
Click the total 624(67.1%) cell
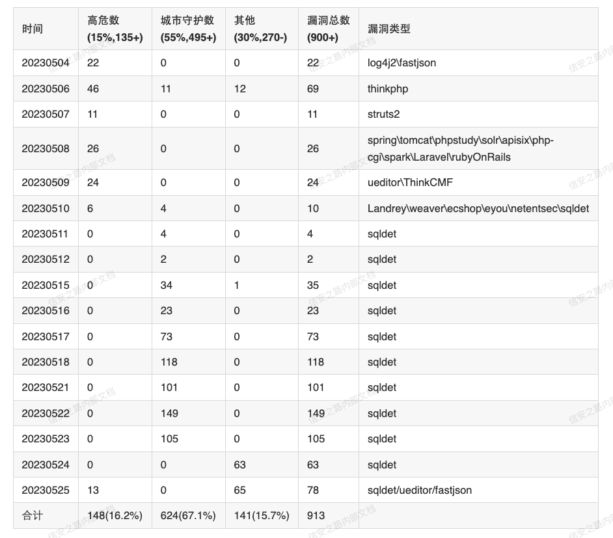coord(188,516)
